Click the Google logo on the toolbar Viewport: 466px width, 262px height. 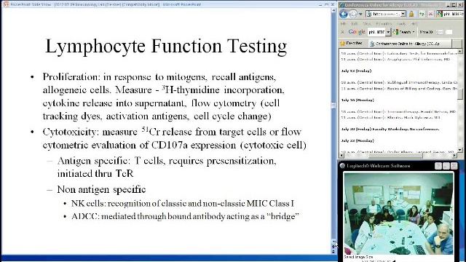[x=357, y=32]
